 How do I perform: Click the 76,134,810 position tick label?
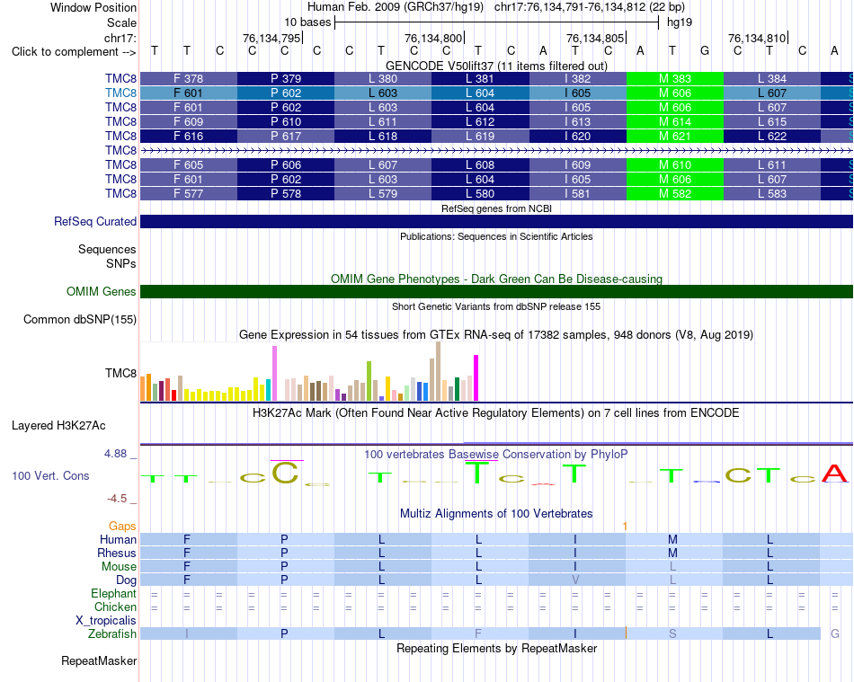pos(757,38)
